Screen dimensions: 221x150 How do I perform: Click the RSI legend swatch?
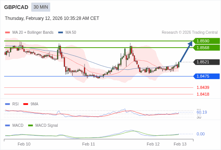pos(7,104)
